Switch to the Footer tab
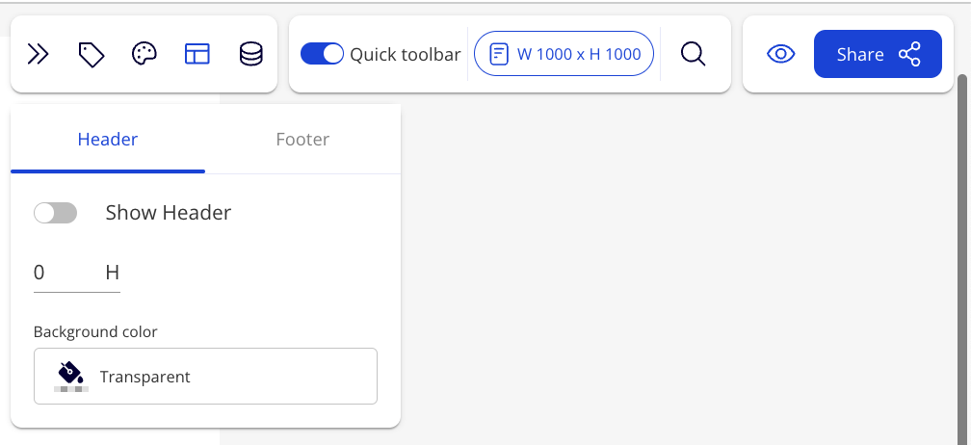This screenshot has height=445, width=971. (x=302, y=140)
